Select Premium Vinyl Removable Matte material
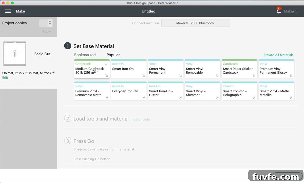Image resolution: width=304 pixels, height=183 pixels. [x=92, y=91]
